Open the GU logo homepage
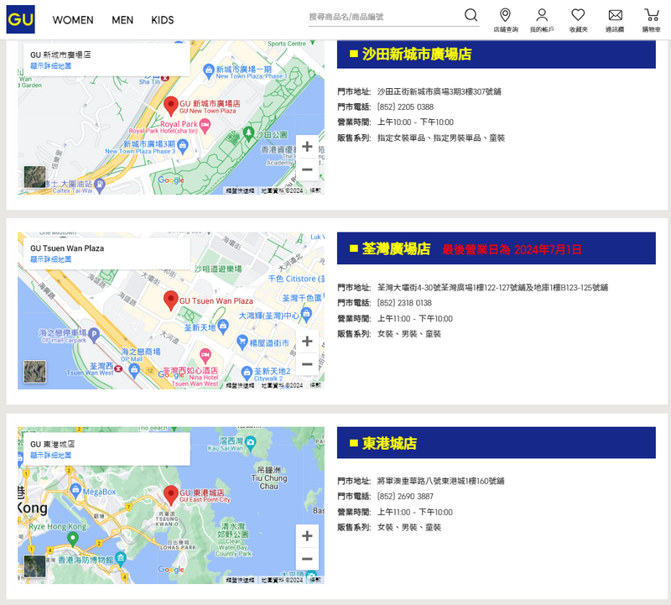671x605 pixels. click(x=20, y=19)
